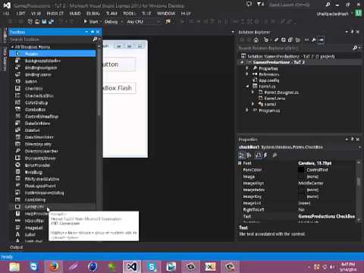Open App.config in Solution Explorer

point(268,80)
